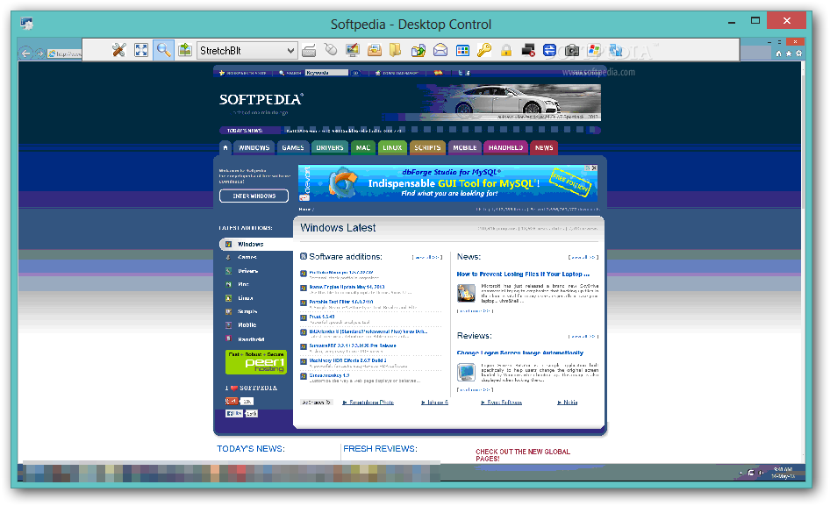This screenshot has width=830, height=506.
Task: Click the orange stacked windows toolbar icon
Action: click(x=375, y=50)
